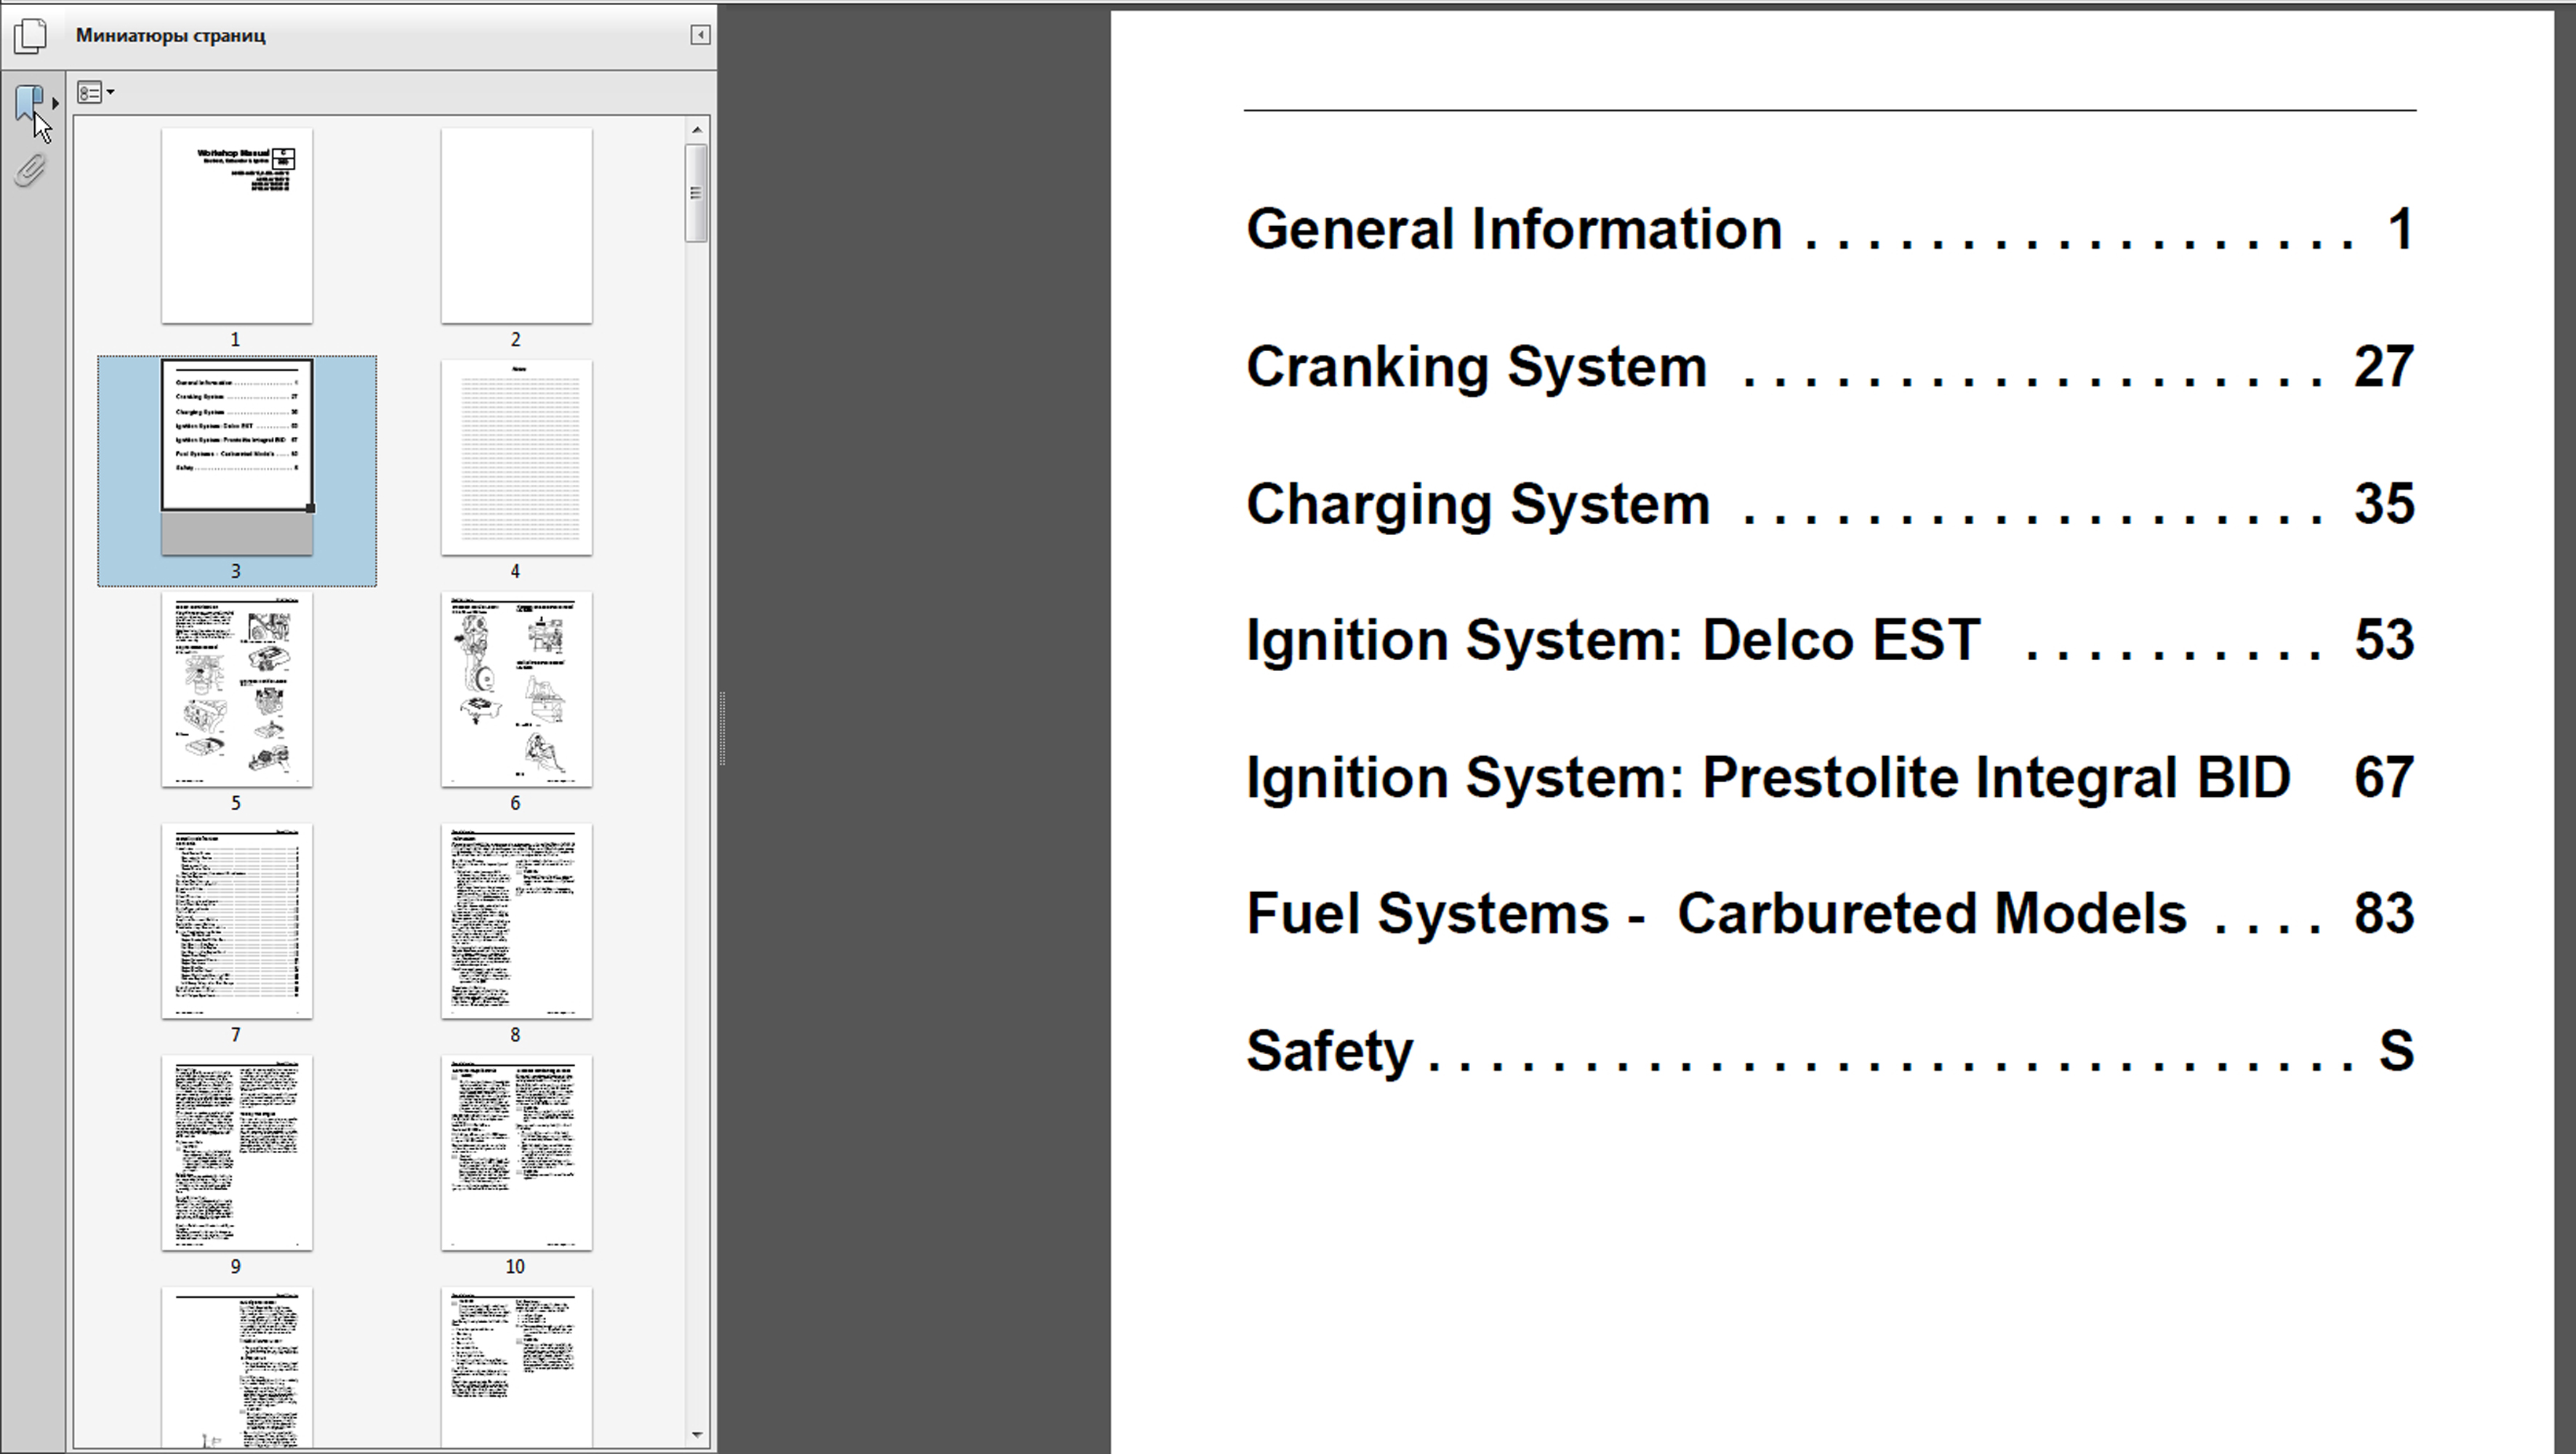
Task: Open the page 6 thumbnail
Action: (x=516, y=689)
